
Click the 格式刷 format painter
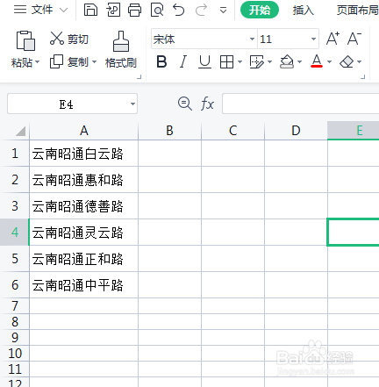[121, 50]
